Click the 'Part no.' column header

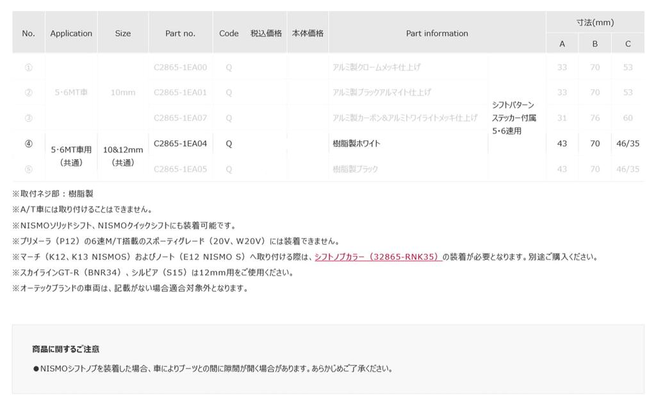(x=180, y=33)
